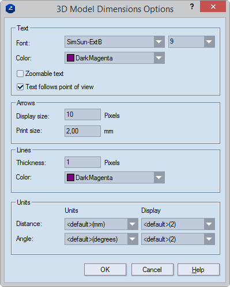The width and height of the screenshot is (230, 287).
Task: Click the Cancel button
Action: point(152,270)
